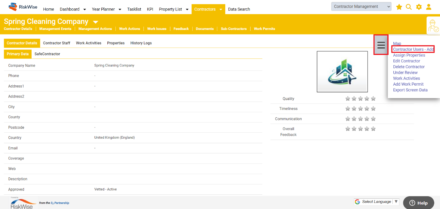Viewport: 440px width, 209px height.
Task: Click the contractor helmet icon
Action: (x=433, y=26)
